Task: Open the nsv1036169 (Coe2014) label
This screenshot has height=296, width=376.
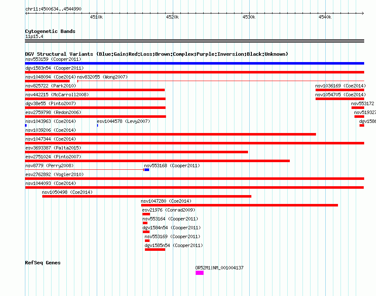Action: click(x=341, y=86)
